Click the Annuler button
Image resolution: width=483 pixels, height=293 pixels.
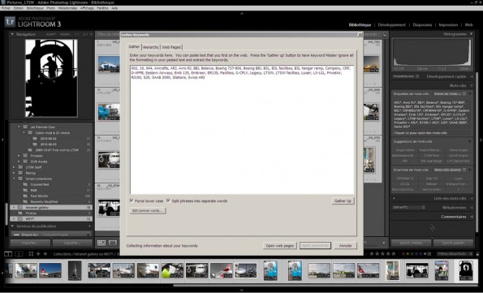pos(345,246)
